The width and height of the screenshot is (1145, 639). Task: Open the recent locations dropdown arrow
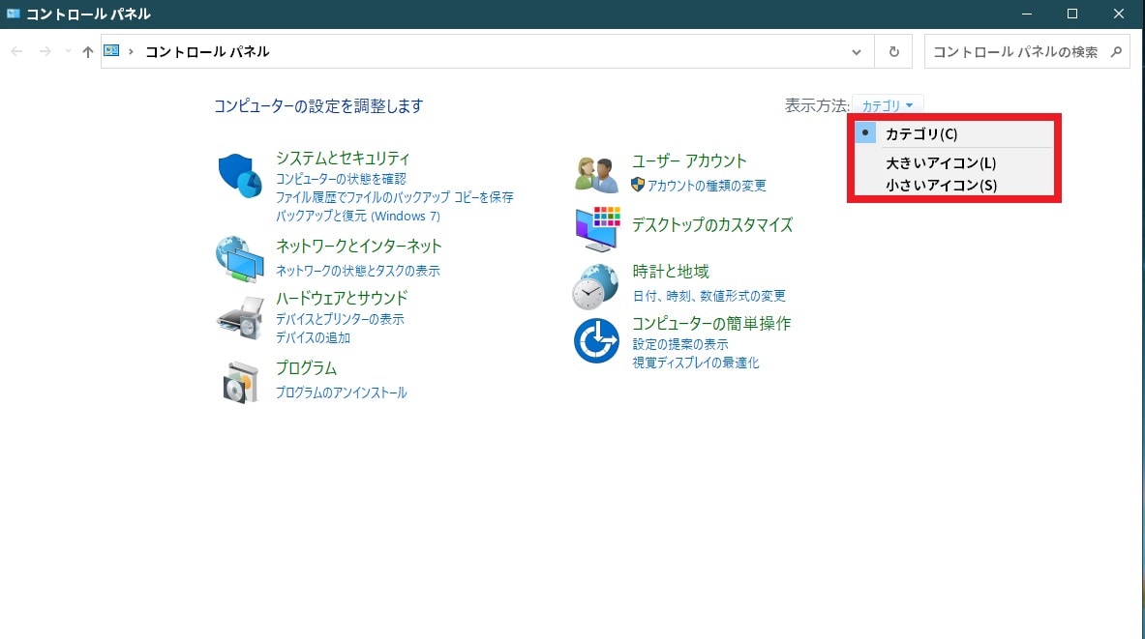tap(68, 52)
